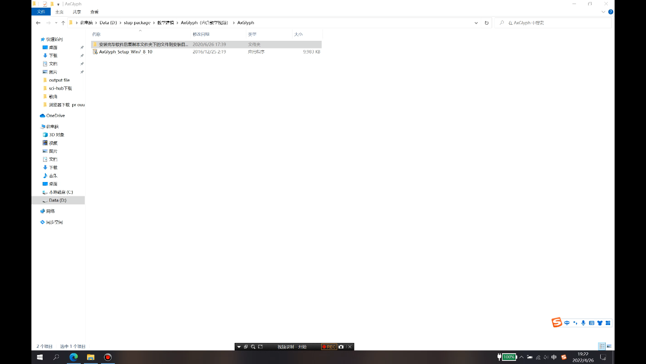The width and height of the screenshot is (646, 364).
Task: Switch to the 主页 ribbon tab
Action: coord(59,12)
